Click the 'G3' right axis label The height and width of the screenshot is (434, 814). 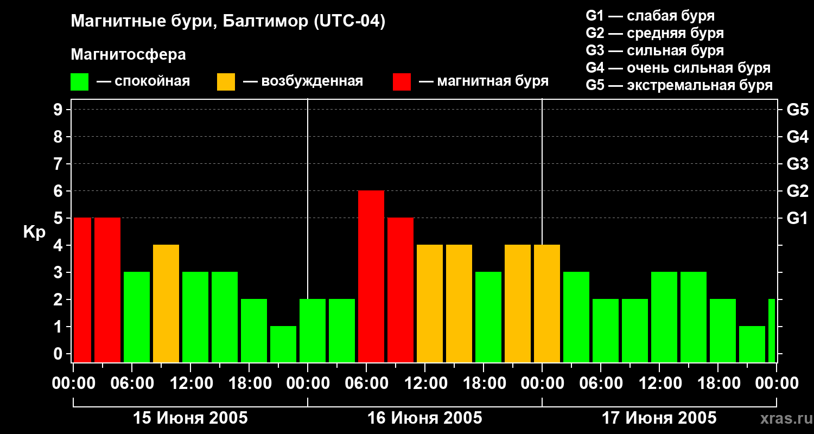point(798,164)
